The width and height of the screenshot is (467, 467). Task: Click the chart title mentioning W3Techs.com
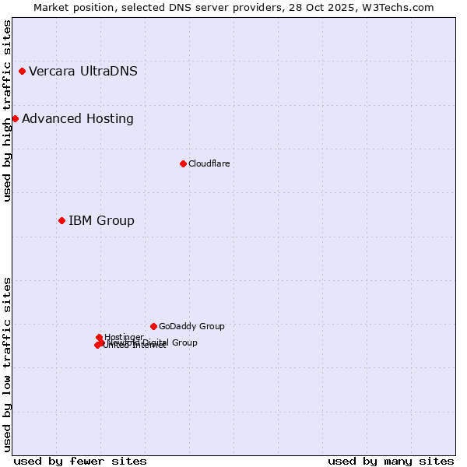pyautogui.click(x=233, y=7)
